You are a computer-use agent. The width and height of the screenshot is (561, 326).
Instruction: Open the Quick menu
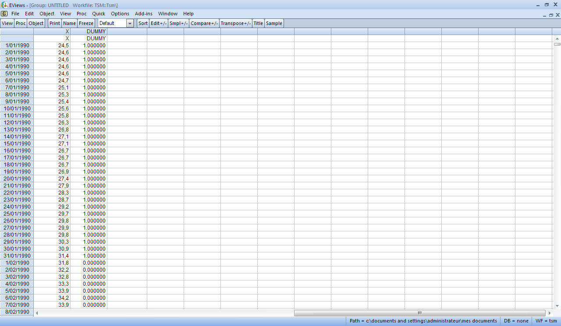click(x=99, y=14)
